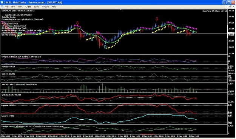Open the Help menu
Screen dimensions: 236x139
tap(54, 7)
